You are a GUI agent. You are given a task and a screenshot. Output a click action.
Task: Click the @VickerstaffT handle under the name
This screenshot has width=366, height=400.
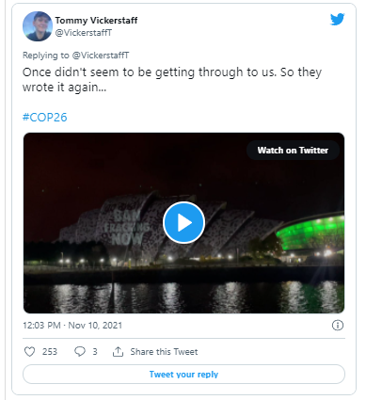point(84,33)
